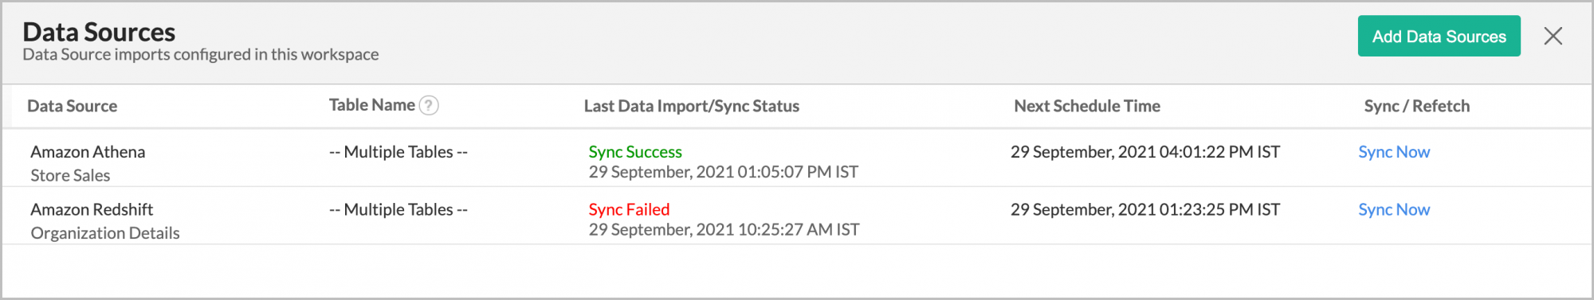Click the Table Name column header
1594x300 pixels.
372,105
